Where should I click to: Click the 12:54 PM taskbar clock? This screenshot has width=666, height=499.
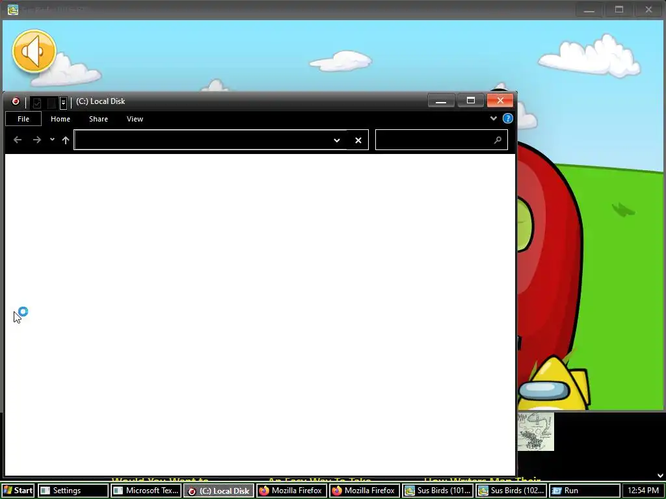pyautogui.click(x=643, y=491)
